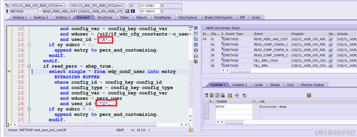Viewport: 357px width, 137px height.
Task: Switch to the Desktop 2 tab
Action: pos(41,17)
